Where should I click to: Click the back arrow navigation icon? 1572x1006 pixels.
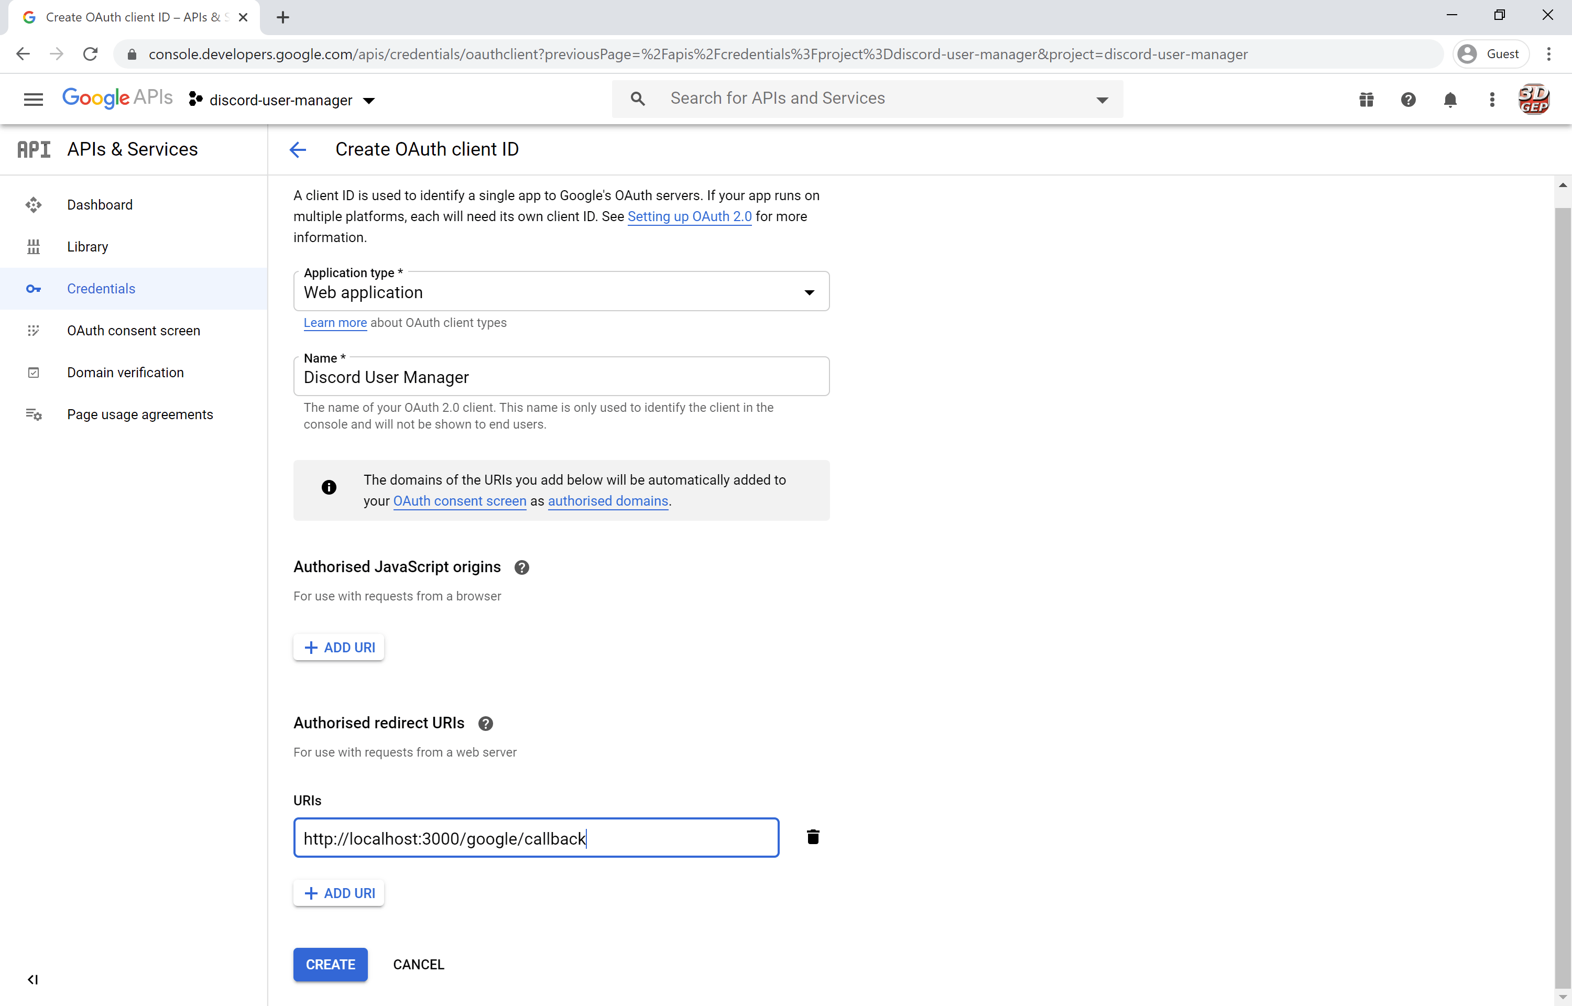pos(298,149)
